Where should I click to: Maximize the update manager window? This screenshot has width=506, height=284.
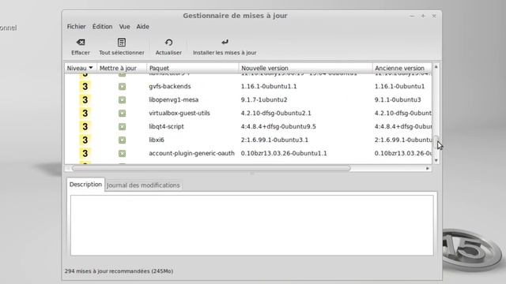click(423, 16)
